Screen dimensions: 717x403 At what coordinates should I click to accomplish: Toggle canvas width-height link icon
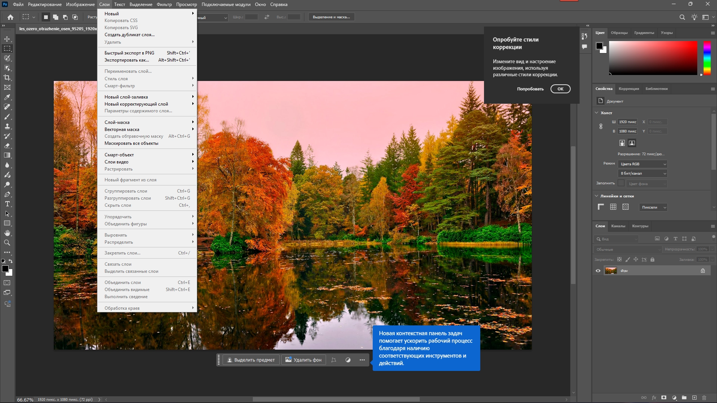(x=601, y=126)
